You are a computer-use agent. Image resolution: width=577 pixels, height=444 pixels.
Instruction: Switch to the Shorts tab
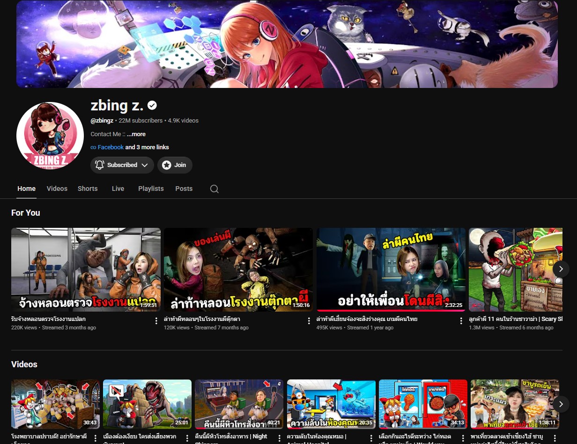pyautogui.click(x=88, y=189)
